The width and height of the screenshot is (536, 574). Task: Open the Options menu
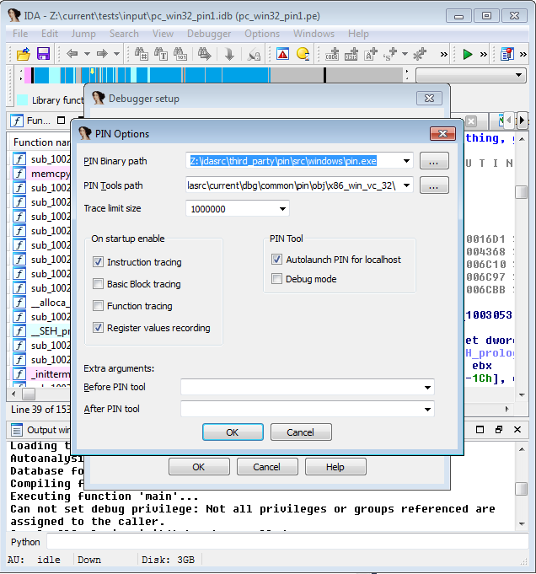pos(262,34)
